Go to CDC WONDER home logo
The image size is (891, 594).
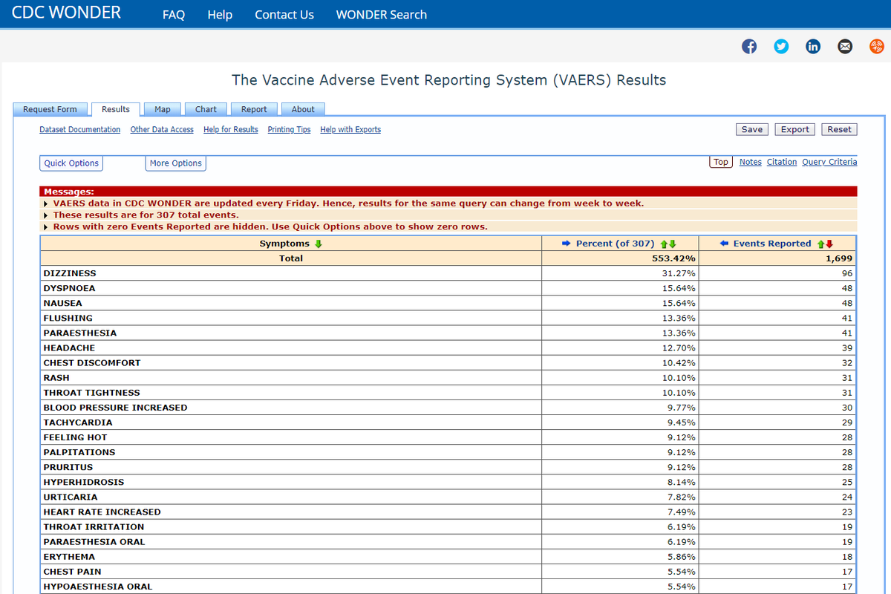[x=67, y=13]
